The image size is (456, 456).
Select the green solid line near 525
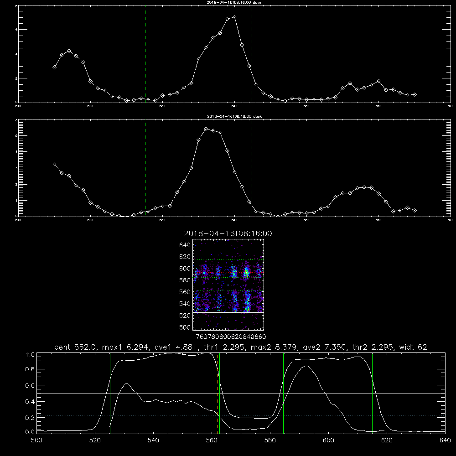tap(110, 393)
